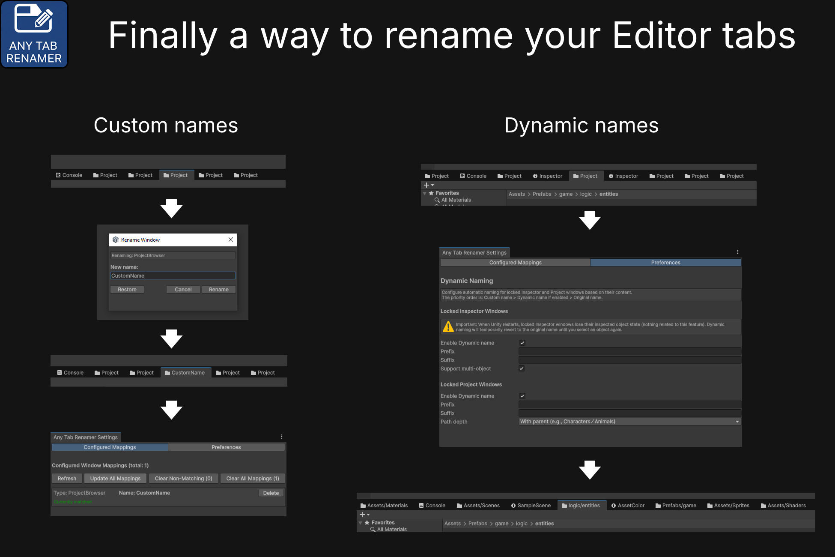Click the Prefabs breadcrumb in the bottom Project panel
This screenshot has width=835, height=557.
pyautogui.click(x=477, y=524)
